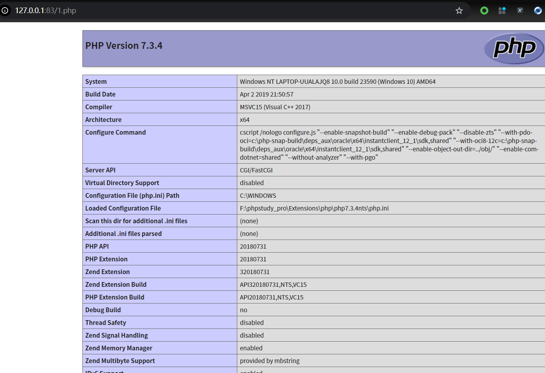Select (none) value for Additional .ini files parsed

[249, 234]
